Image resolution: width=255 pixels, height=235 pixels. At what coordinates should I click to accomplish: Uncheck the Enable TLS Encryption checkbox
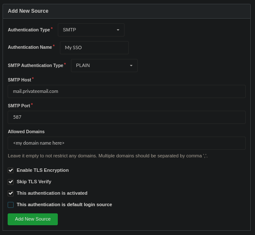pyautogui.click(x=11, y=171)
